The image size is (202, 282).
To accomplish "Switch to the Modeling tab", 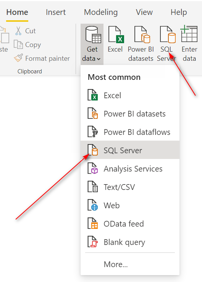I will point(101,12).
